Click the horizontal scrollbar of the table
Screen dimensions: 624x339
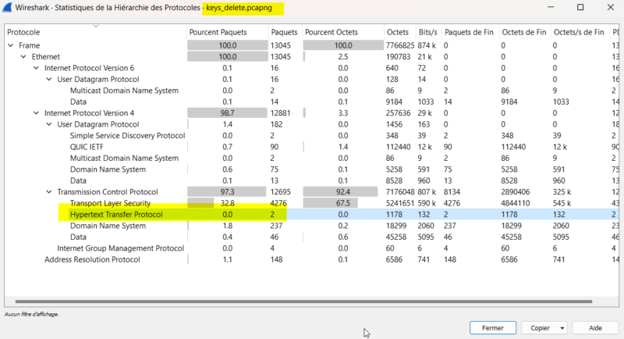pyautogui.click(x=303, y=302)
